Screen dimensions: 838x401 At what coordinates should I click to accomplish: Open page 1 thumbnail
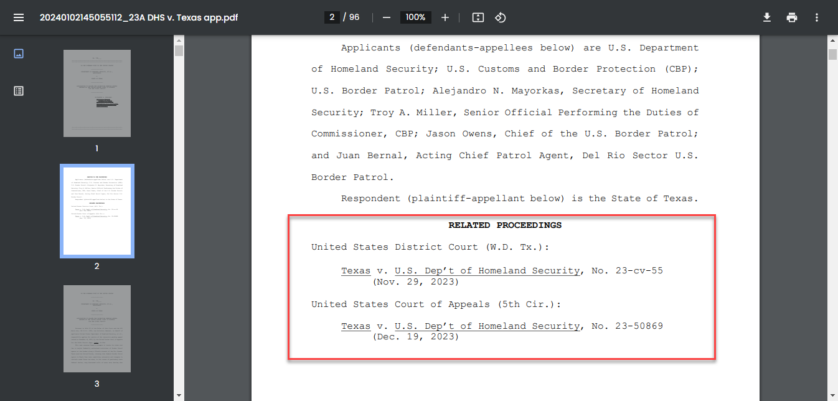tap(97, 93)
